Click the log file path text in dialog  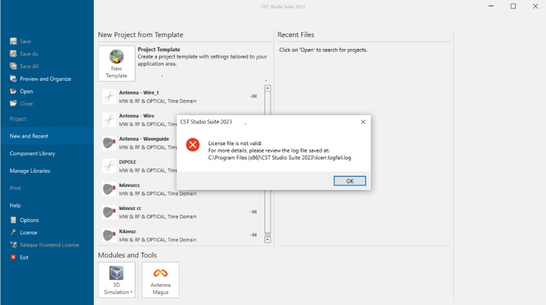(x=280, y=158)
